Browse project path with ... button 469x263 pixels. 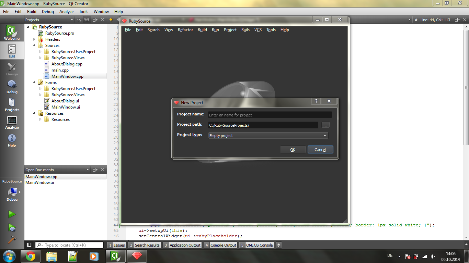tap(325, 125)
